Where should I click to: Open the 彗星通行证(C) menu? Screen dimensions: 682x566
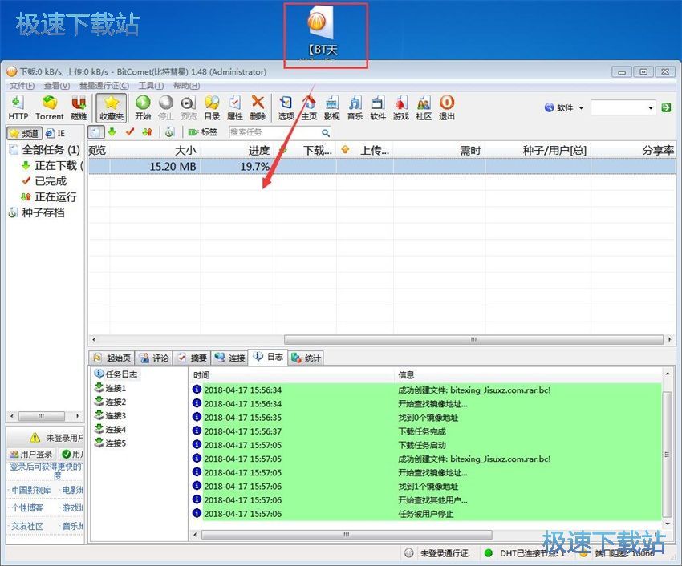point(104,86)
